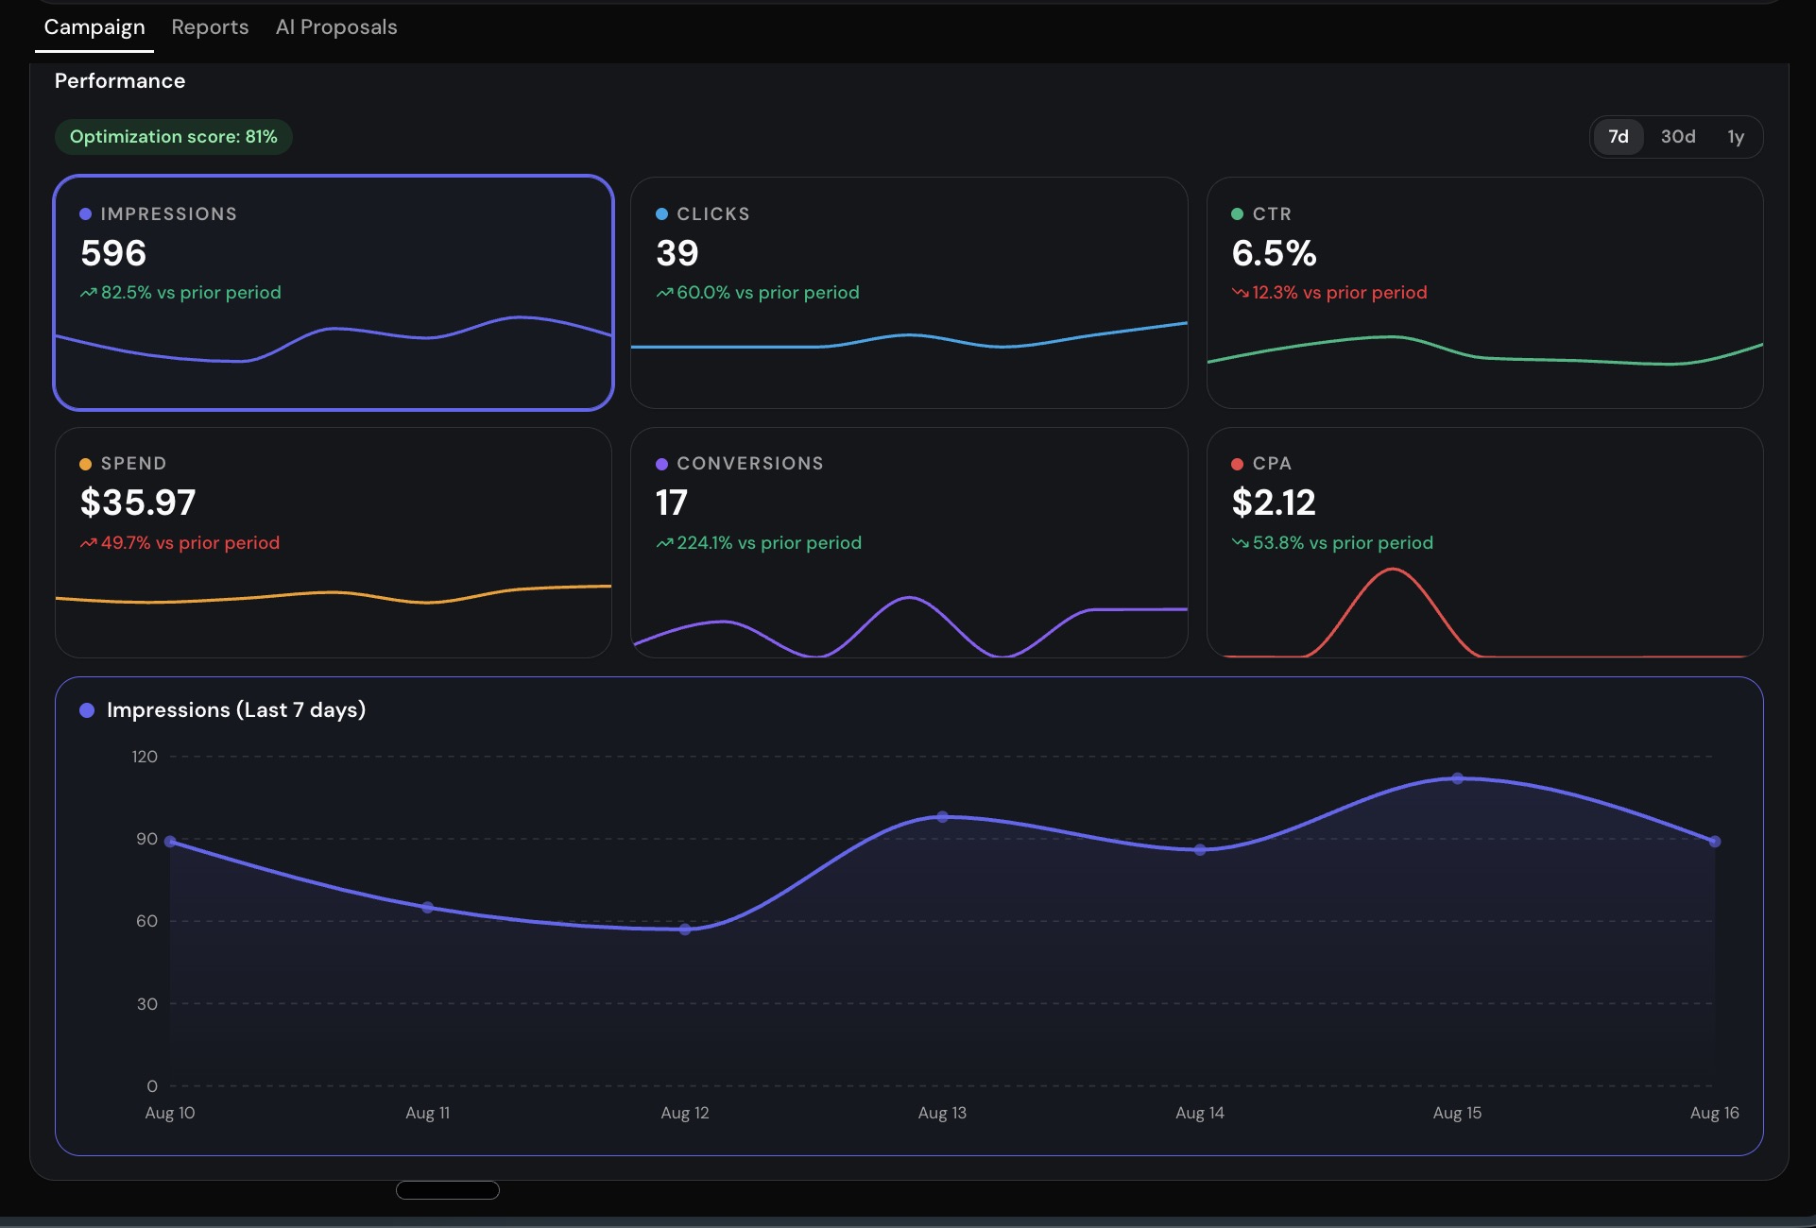Click the 224.1% vs prior period text
This screenshot has width=1816, height=1228.
point(769,543)
